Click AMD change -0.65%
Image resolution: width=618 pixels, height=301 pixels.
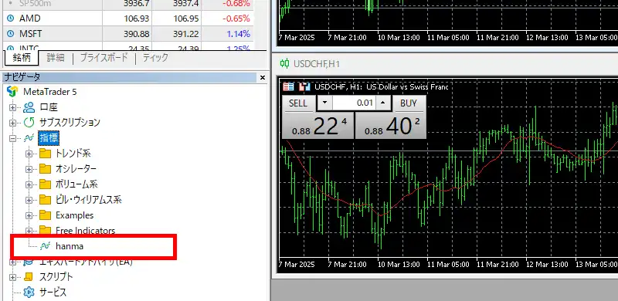[236, 19]
